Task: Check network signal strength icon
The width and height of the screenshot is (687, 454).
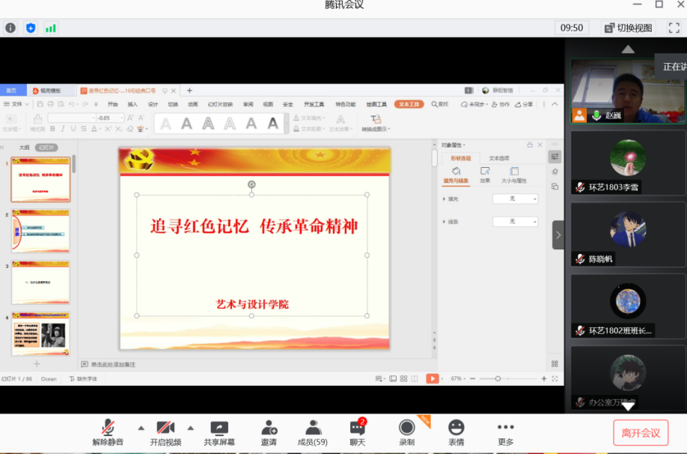Action: [x=51, y=28]
